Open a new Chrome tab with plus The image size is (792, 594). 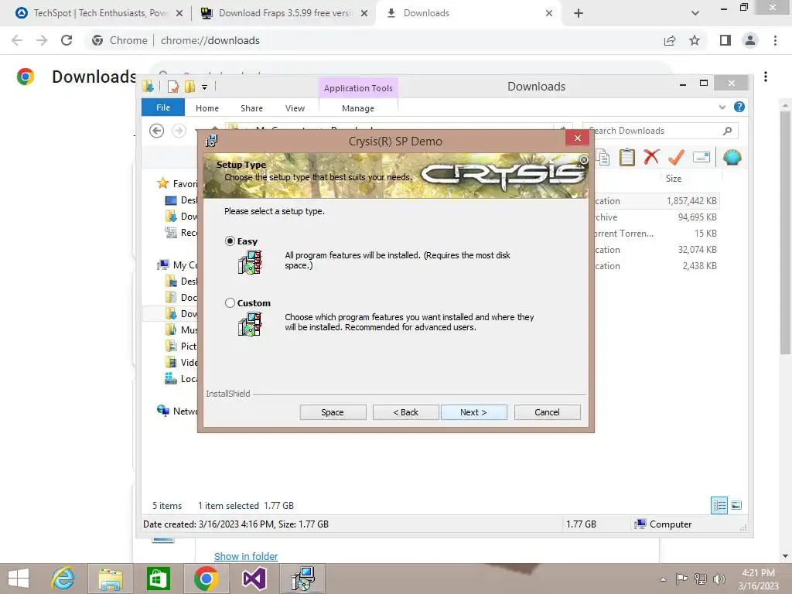(579, 13)
